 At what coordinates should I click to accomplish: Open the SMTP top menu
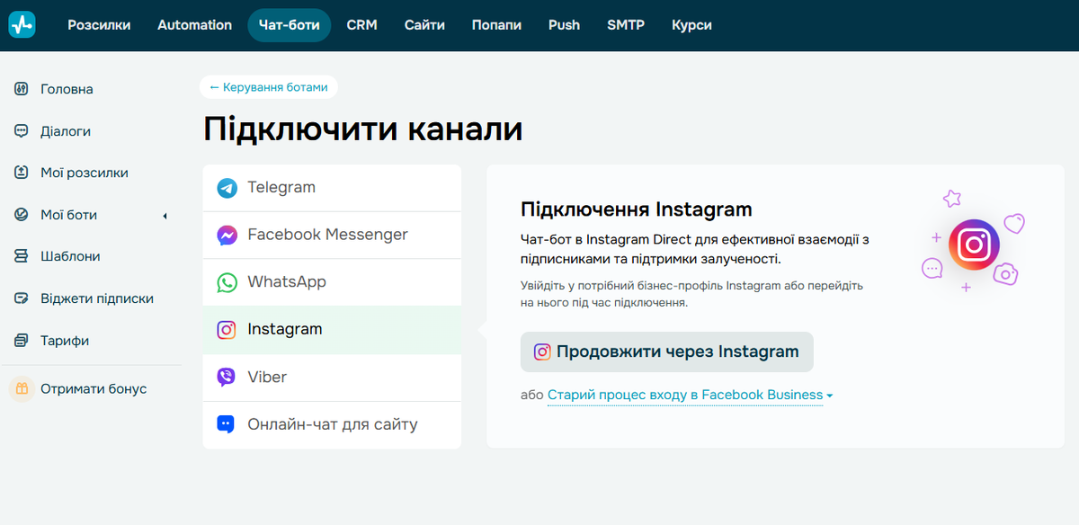tap(626, 25)
